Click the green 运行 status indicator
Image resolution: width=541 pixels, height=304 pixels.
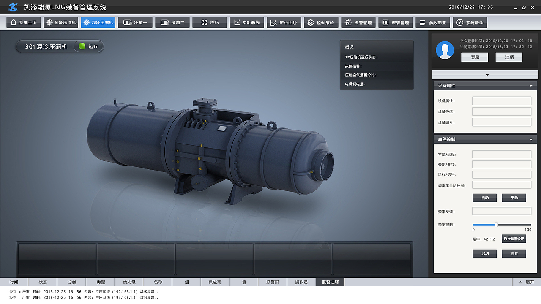(x=82, y=46)
